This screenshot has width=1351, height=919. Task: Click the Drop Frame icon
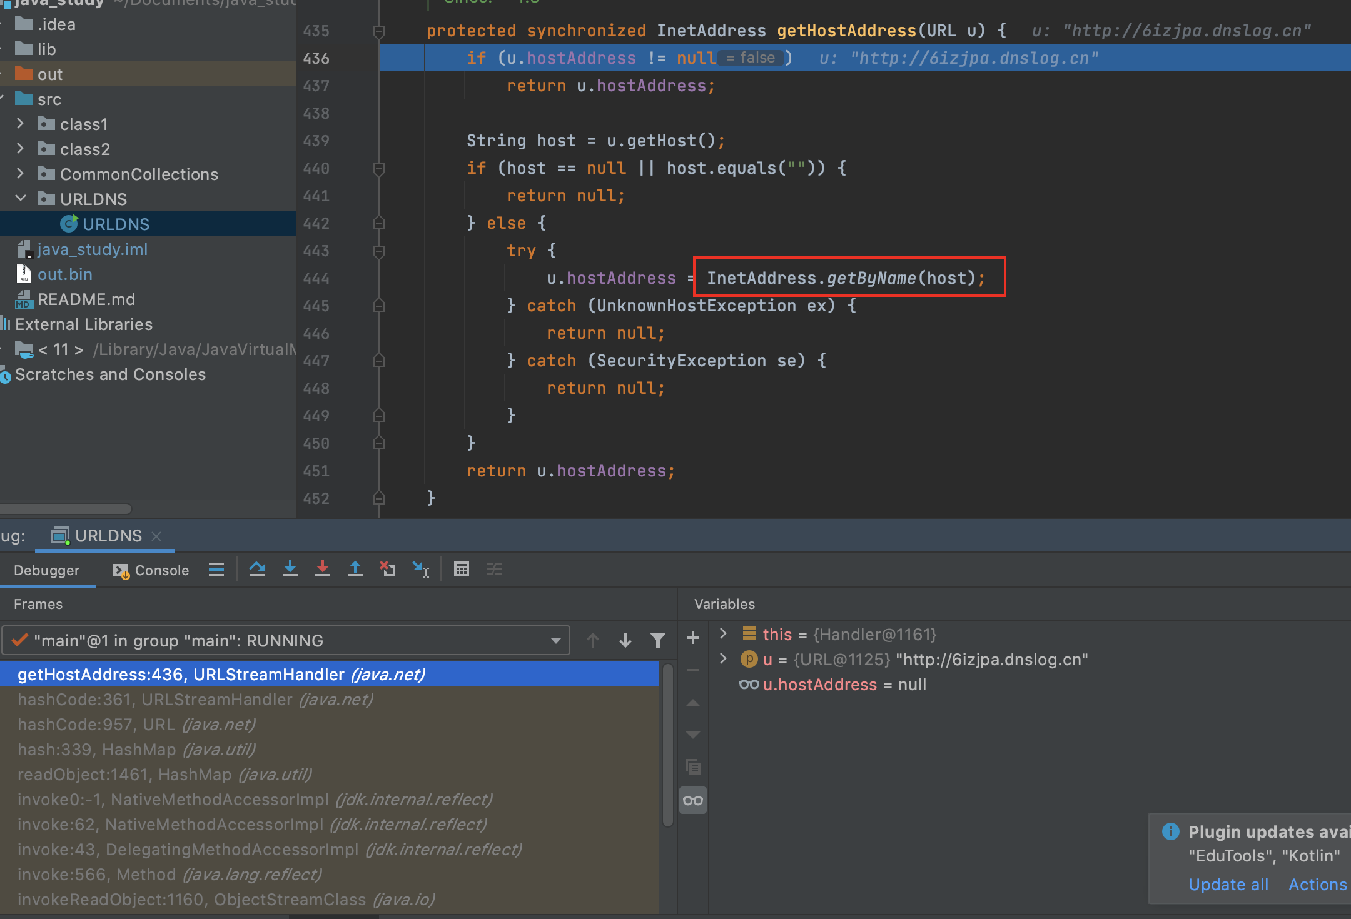click(x=388, y=569)
